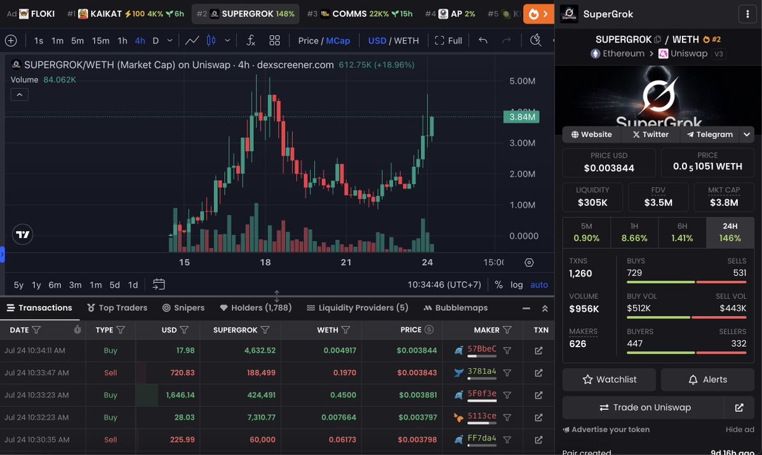
Task: Open the Snipers tab
Action: coord(184,308)
